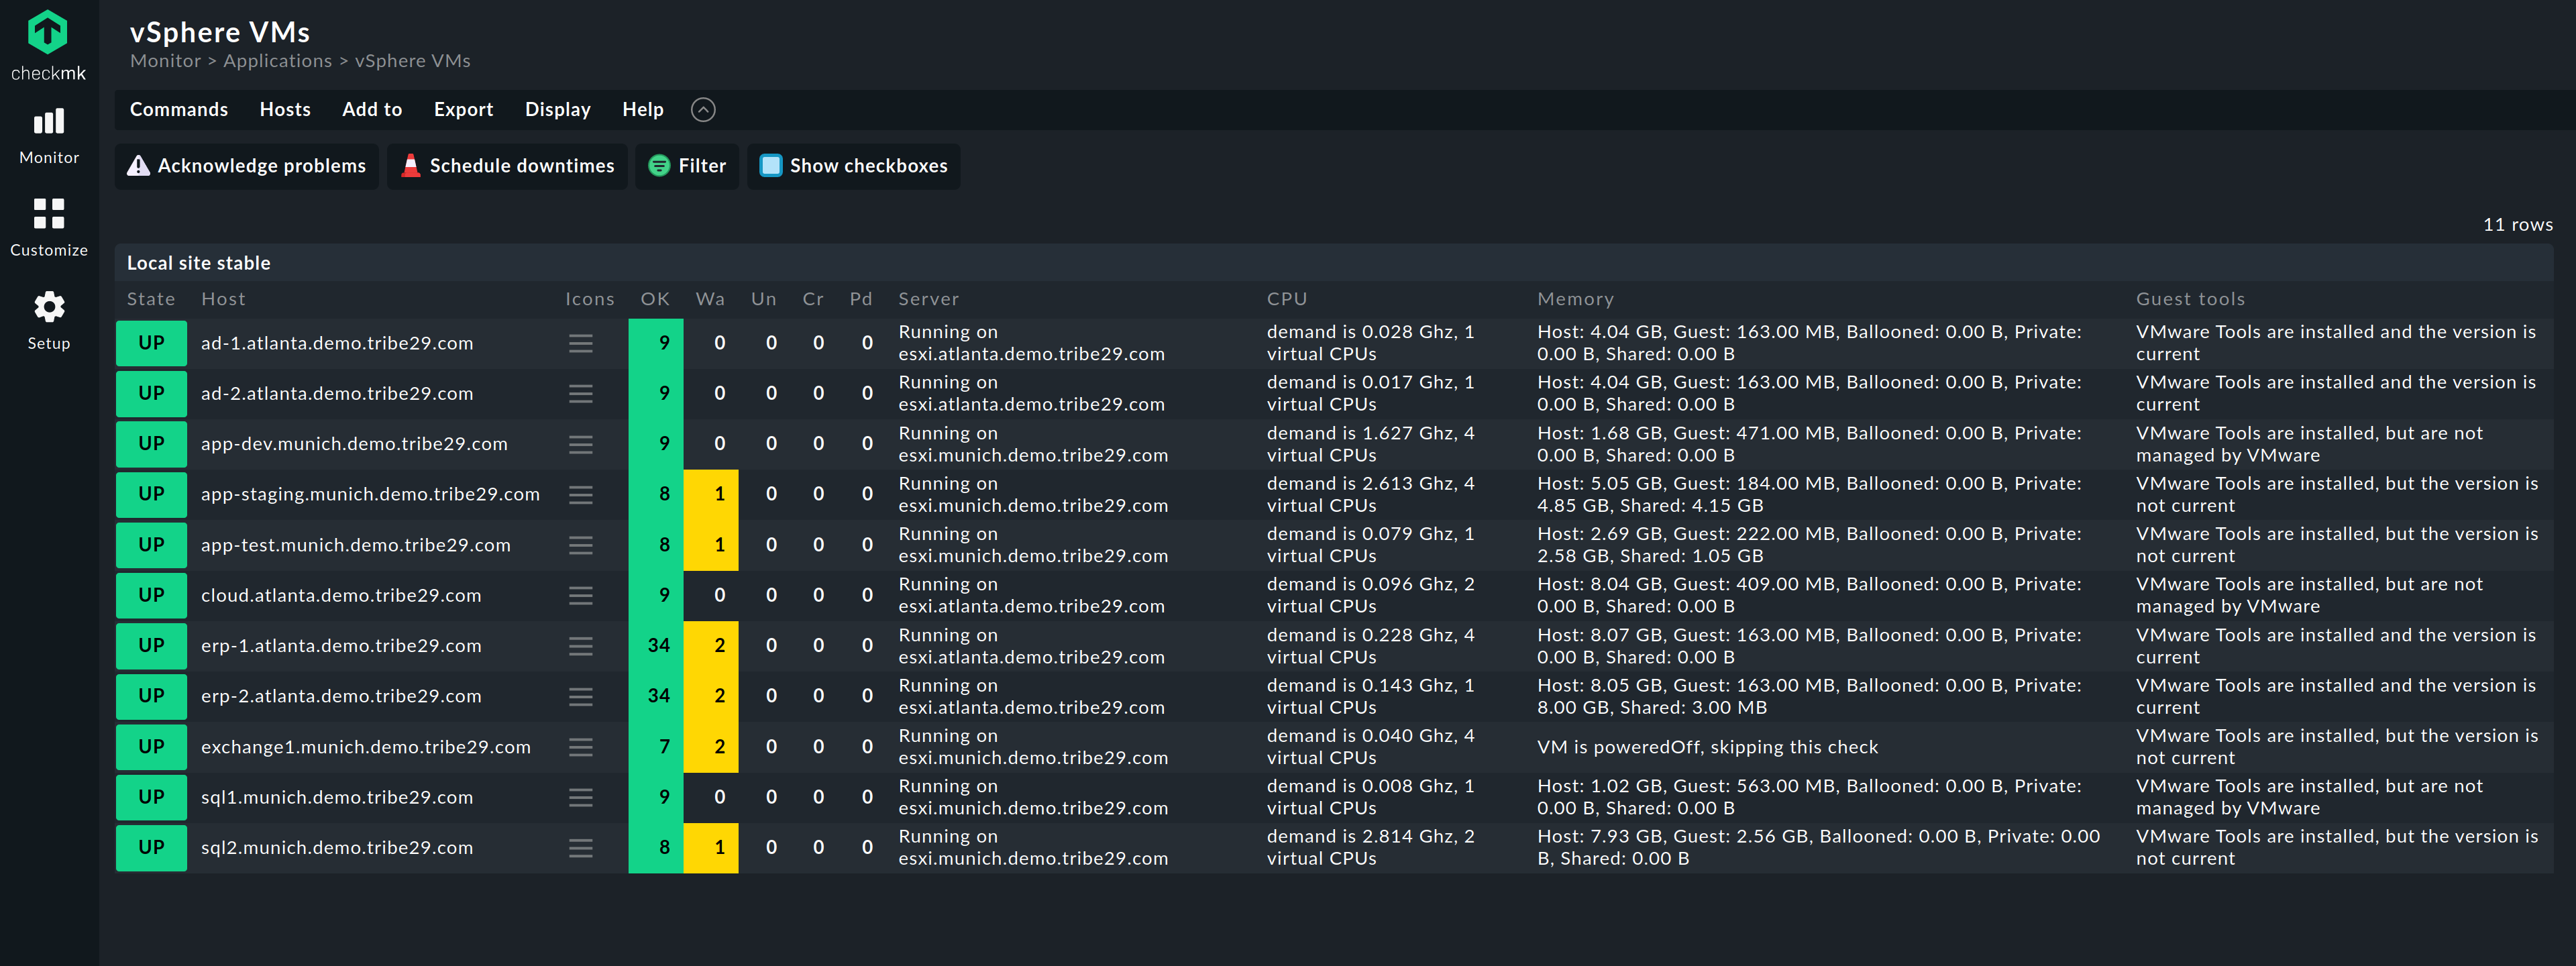Open action menu icon for ad-1.atlanta host

click(x=581, y=343)
